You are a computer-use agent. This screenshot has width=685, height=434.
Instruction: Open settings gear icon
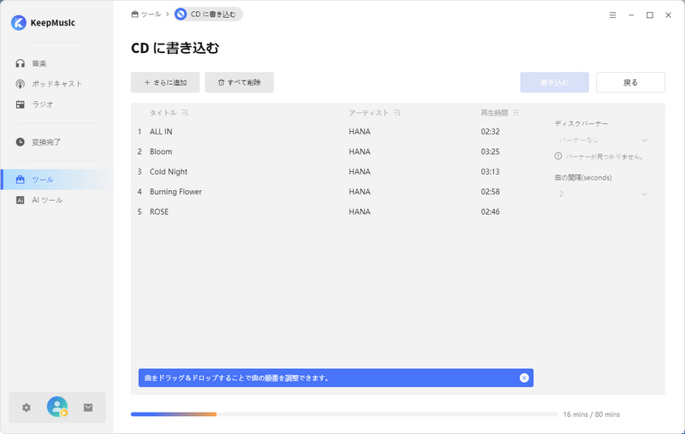pos(27,407)
